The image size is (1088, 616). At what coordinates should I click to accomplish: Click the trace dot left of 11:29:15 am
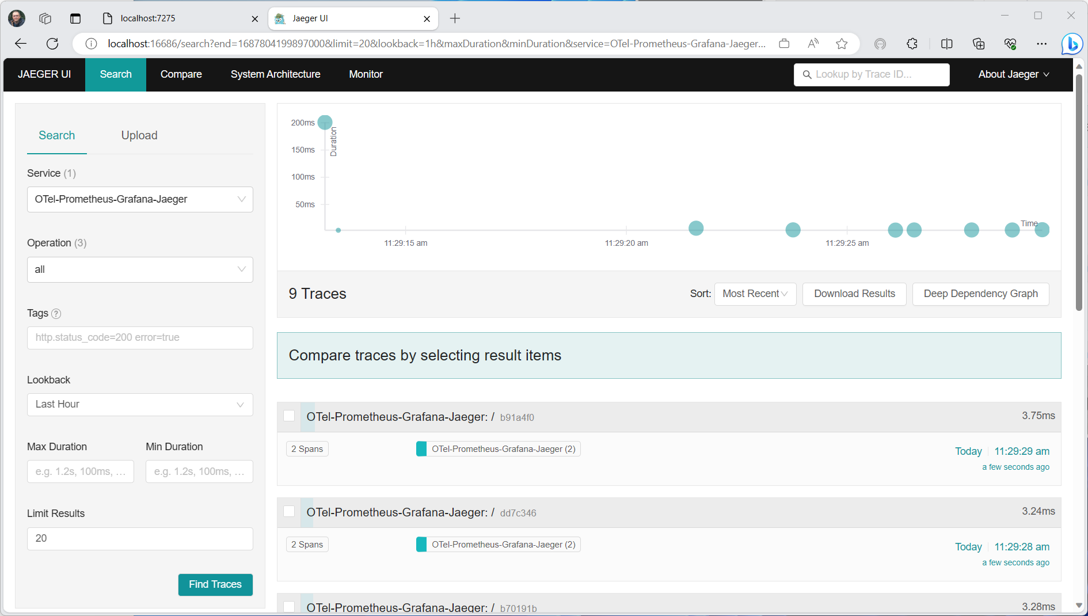[338, 230]
